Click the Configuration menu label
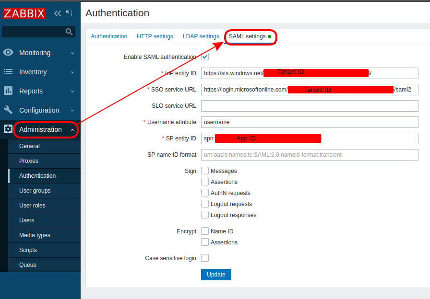Viewport: 430px width, 299px height. click(x=39, y=110)
